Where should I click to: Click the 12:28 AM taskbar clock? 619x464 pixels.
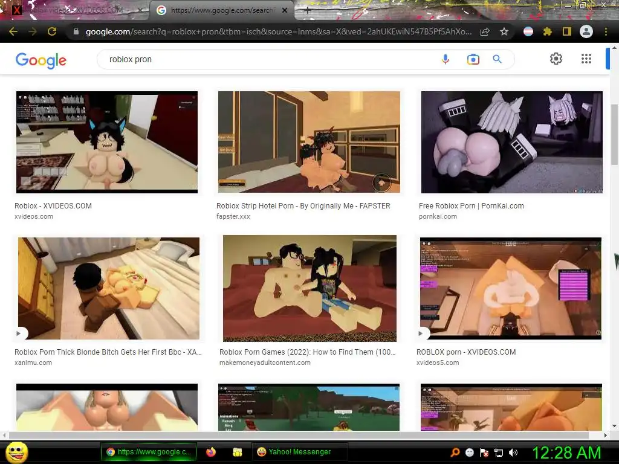pos(566,453)
